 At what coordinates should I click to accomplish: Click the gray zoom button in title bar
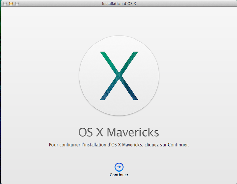[17, 3]
